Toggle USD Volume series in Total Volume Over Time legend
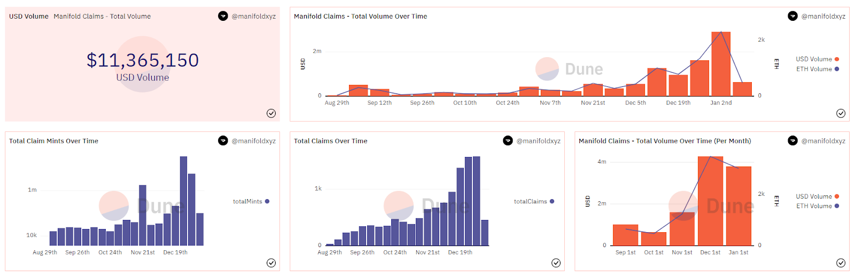 (x=814, y=59)
